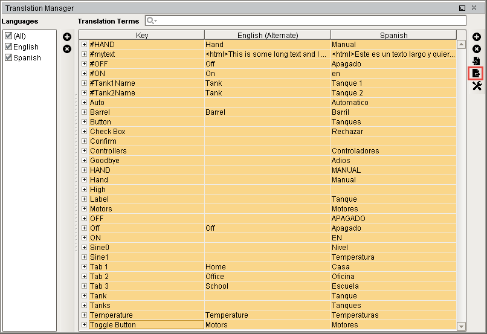Image resolution: width=487 pixels, height=334 pixels.
Task: Click the scrollbar down arrow
Action: coord(462,326)
